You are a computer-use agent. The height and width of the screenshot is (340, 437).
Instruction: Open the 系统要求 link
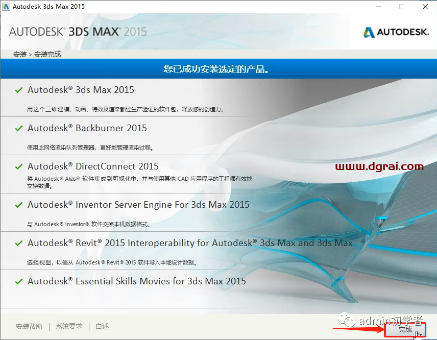(x=69, y=326)
